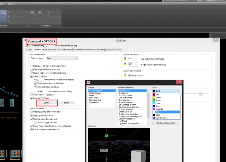Disable Show rollover ToolTips
Image resolution: width=226 pixels, height=162 pixels.
click(32, 95)
